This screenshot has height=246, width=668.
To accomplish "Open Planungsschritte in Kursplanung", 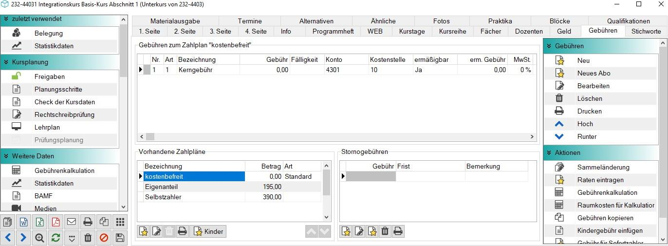I will point(59,89).
